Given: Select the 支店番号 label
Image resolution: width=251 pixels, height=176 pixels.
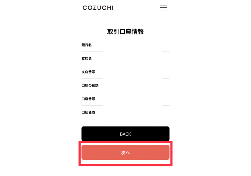Looking at the screenshot, I should [88, 72].
